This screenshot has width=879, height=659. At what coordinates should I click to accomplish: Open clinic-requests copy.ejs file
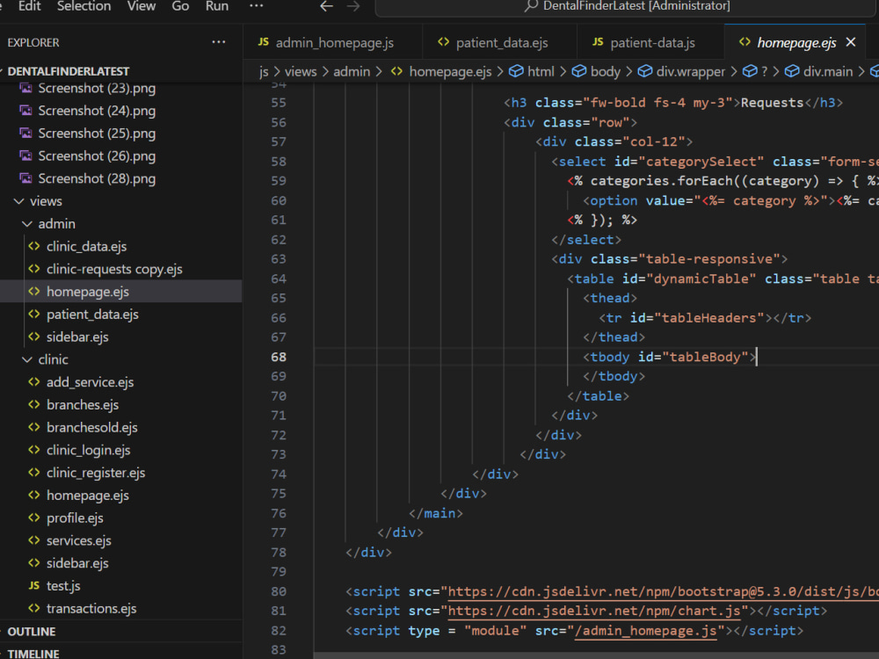(114, 269)
